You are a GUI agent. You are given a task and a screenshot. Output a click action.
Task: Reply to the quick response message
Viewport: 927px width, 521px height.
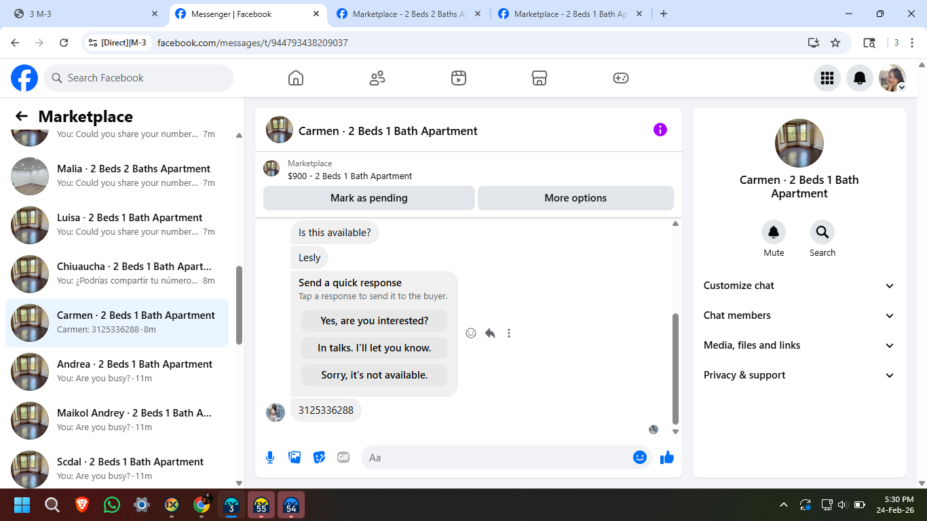point(490,333)
